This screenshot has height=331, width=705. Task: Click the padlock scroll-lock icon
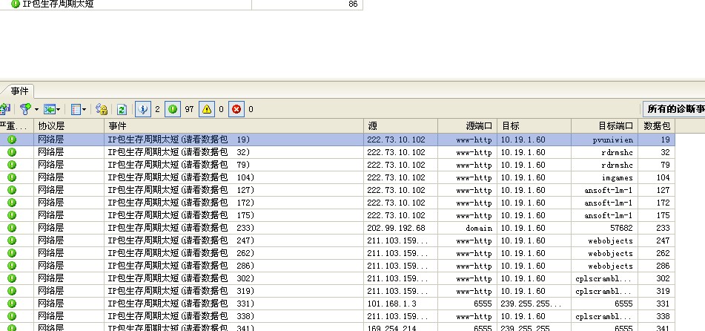(x=102, y=109)
